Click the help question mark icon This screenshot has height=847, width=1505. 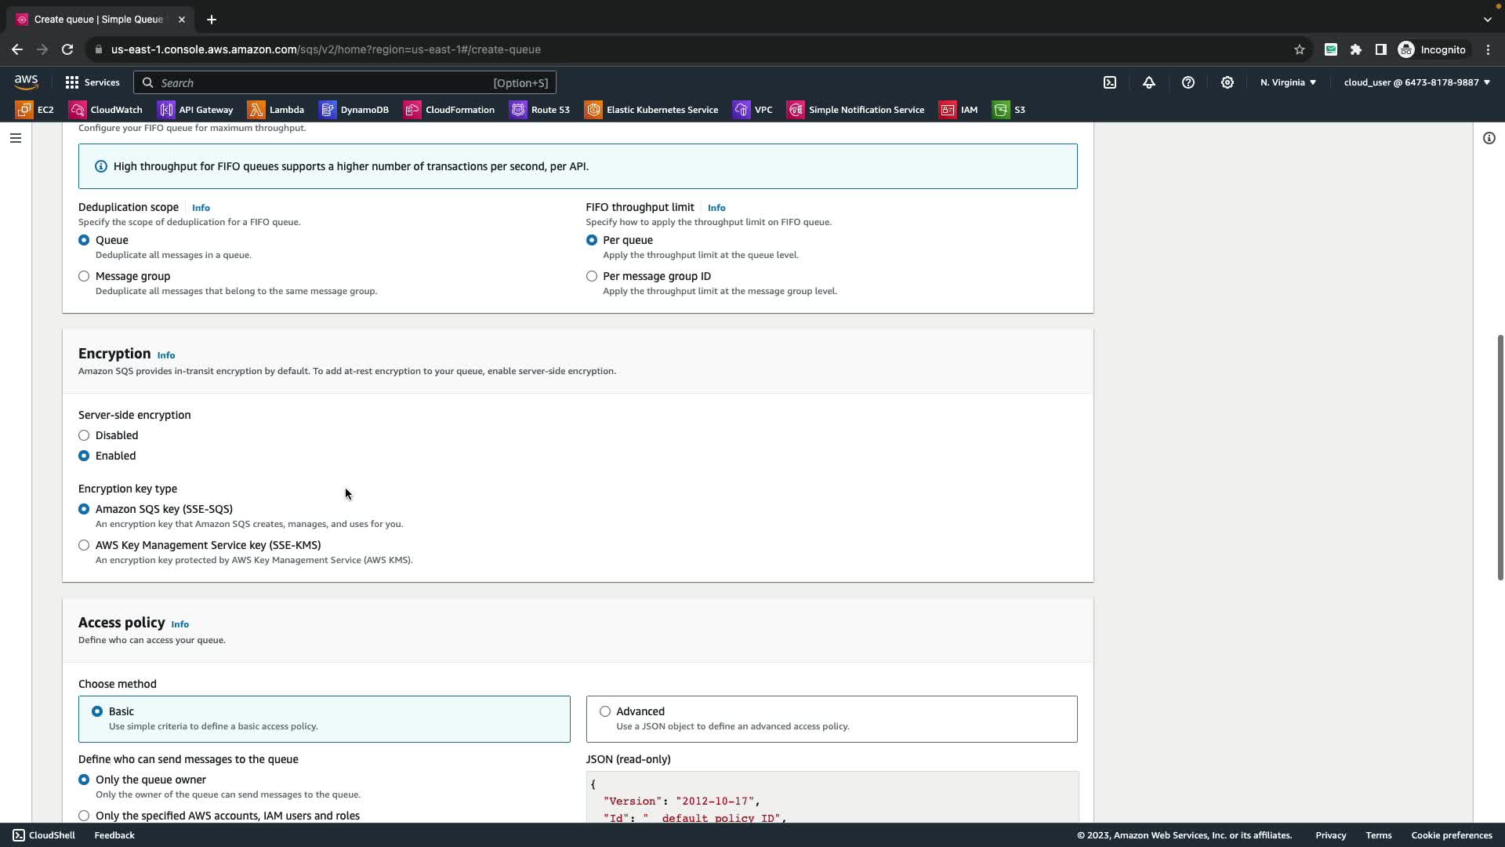[1188, 82]
